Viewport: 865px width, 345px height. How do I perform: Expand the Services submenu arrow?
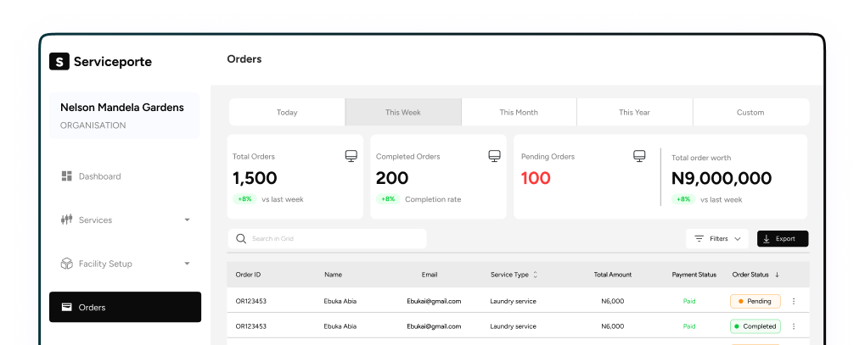pyautogui.click(x=187, y=220)
